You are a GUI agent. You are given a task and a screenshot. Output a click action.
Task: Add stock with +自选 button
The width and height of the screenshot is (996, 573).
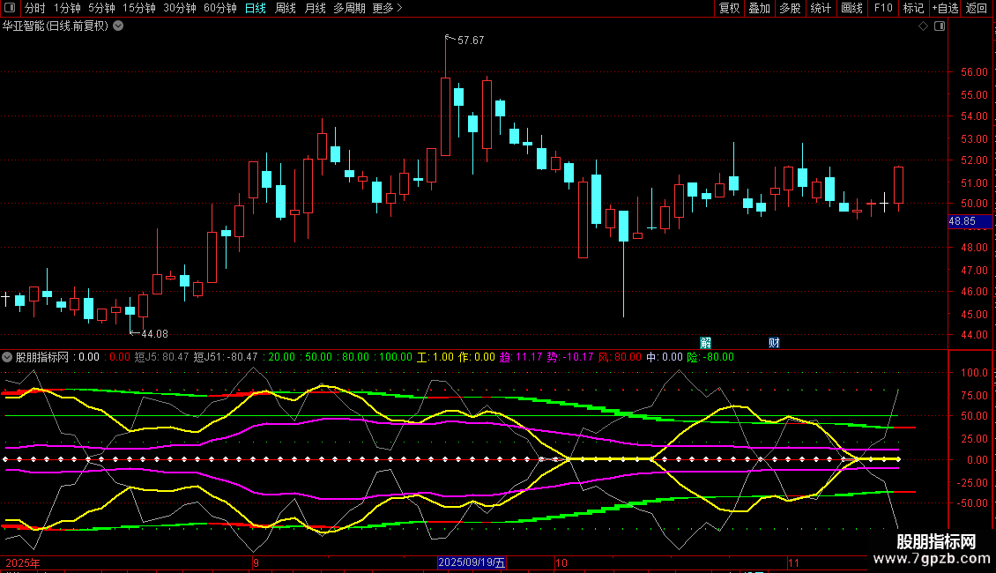click(x=945, y=8)
